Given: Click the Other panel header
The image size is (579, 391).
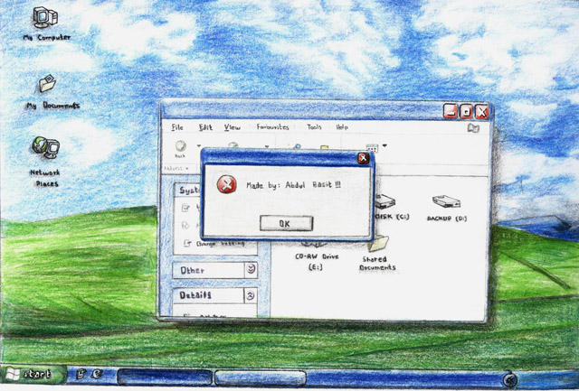Looking at the screenshot, I should [214, 270].
